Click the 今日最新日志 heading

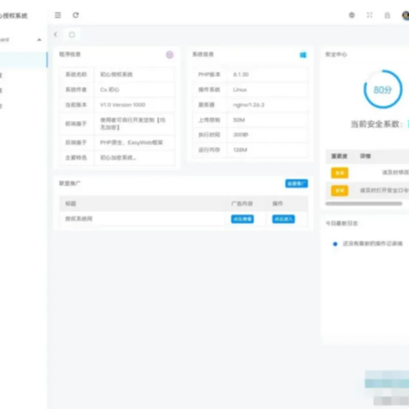pyautogui.click(x=342, y=223)
